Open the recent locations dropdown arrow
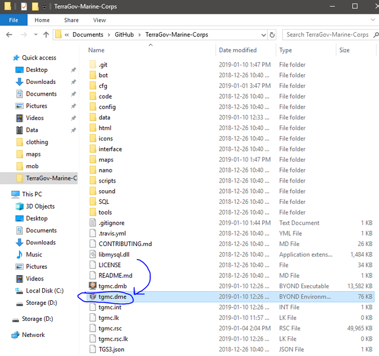 tap(36, 34)
